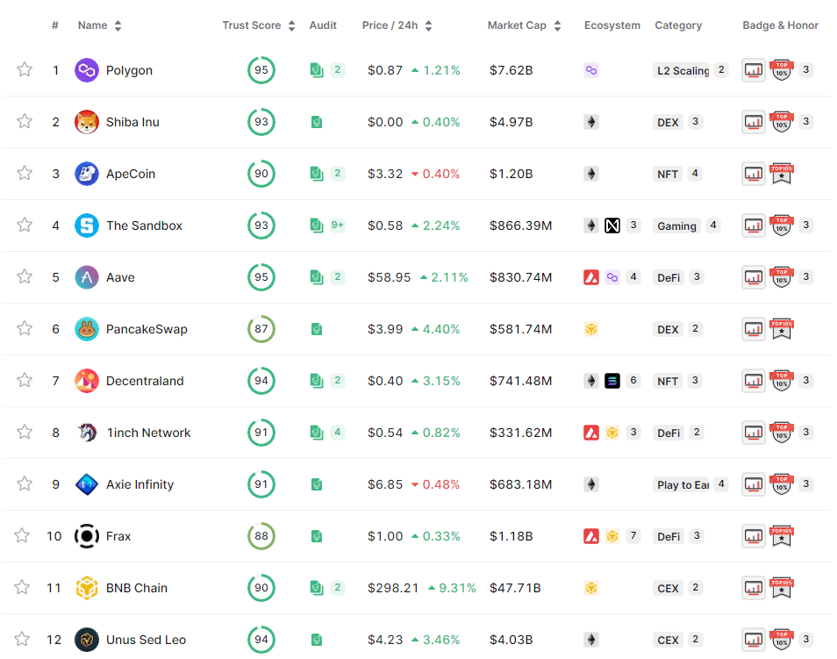Sort by Trust Score arrows
The height and width of the screenshot is (659, 837).
click(291, 25)
